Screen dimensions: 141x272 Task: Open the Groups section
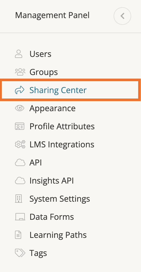pos(43,72)
